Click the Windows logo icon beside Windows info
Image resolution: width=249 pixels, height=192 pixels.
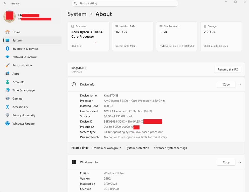pyautogui.click(x=74, y=162)
